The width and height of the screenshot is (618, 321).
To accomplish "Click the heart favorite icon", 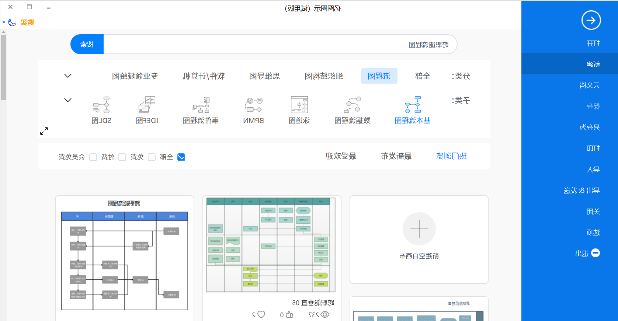I will [261, 314].
